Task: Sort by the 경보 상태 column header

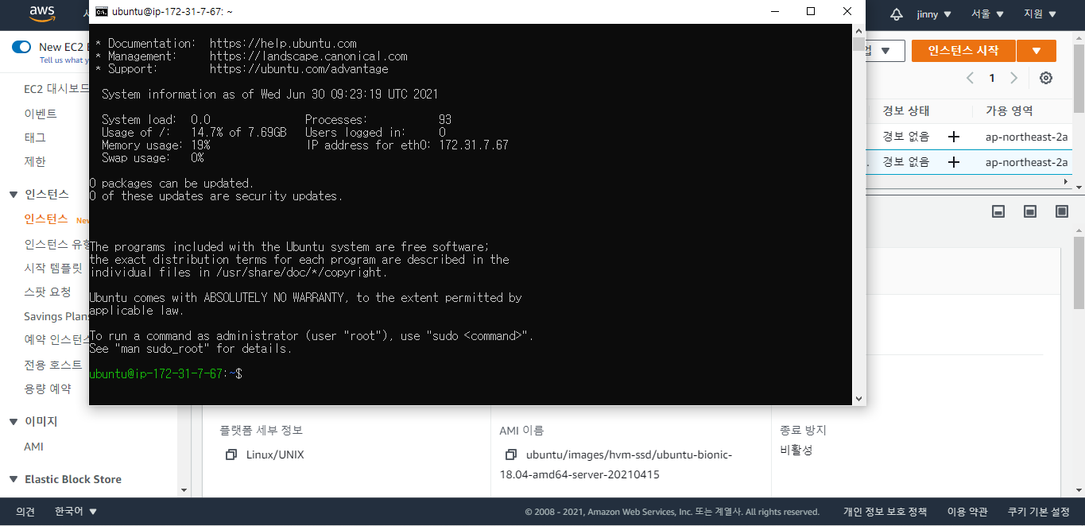Action: click(906, 110)
